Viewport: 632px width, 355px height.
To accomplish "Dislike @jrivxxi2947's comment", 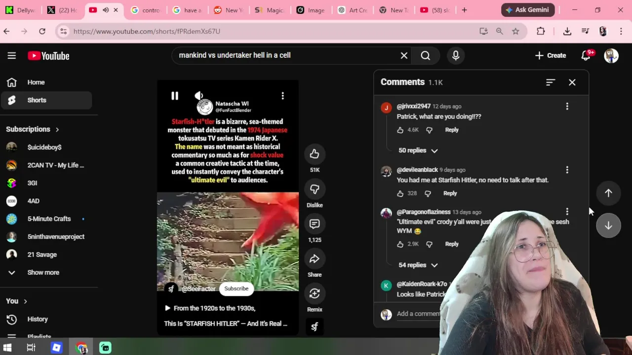I will [429, 130].
